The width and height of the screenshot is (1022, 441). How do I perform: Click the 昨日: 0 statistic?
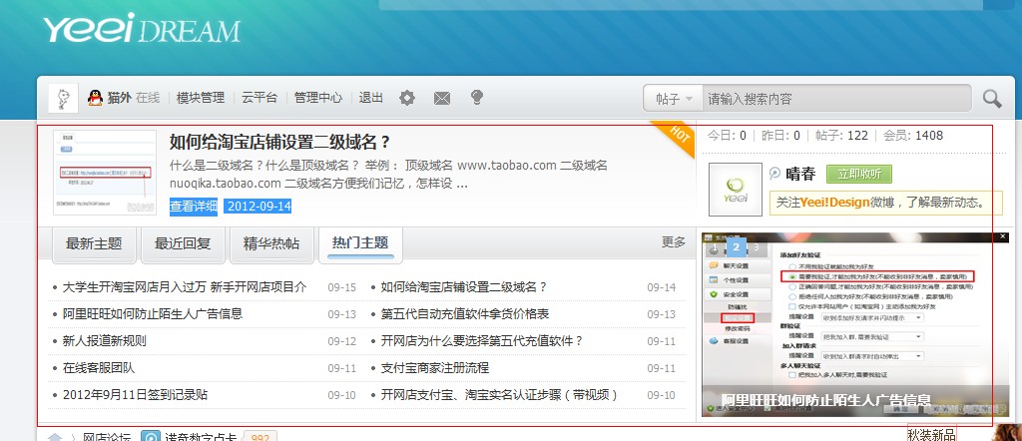tap(780, 136)
